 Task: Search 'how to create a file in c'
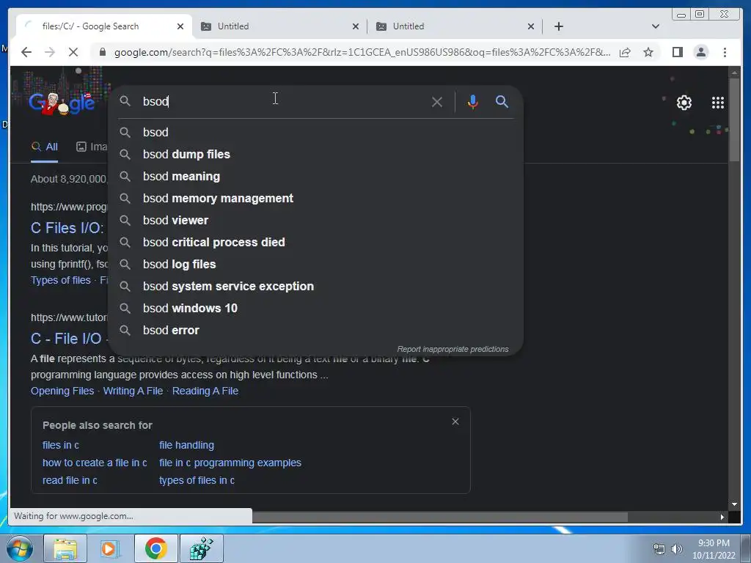[x=95, y=463]
